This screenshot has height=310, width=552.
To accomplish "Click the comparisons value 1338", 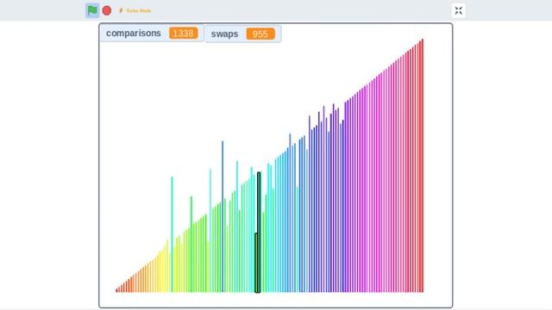I will click(x=184, y=33).
